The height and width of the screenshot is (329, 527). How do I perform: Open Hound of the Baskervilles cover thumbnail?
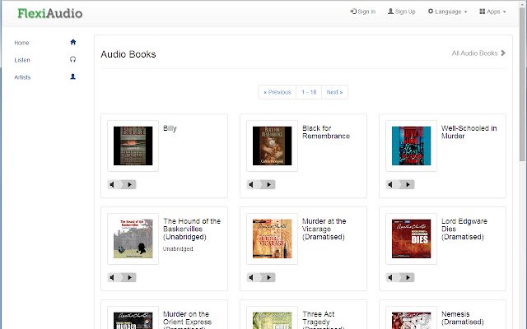point(133,239)
